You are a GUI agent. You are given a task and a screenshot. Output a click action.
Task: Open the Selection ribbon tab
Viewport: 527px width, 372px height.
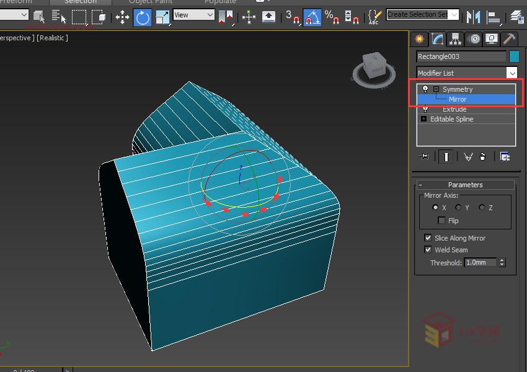click(81, 2)
